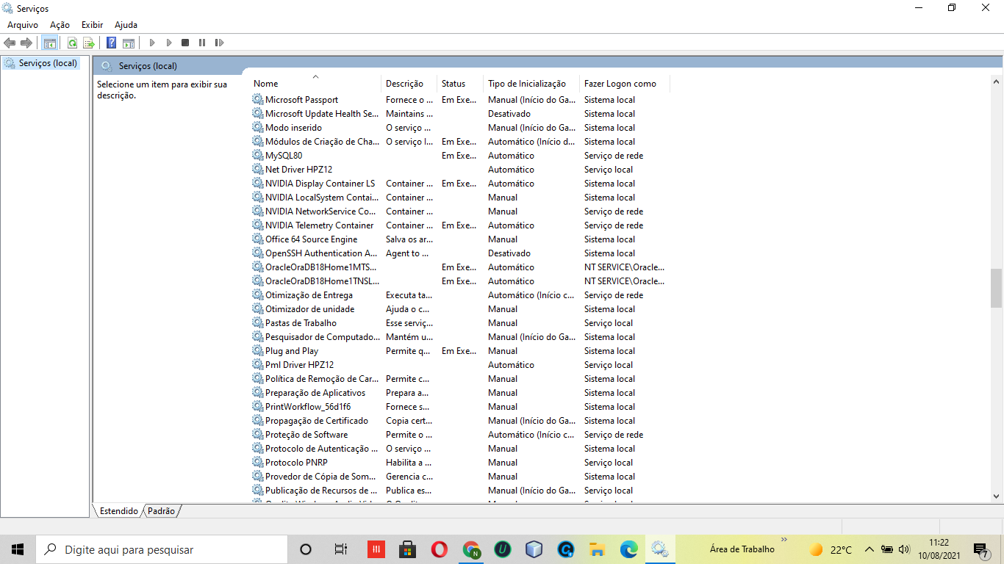Open the Ação menu
1004x564 pixels.
tap(60, 25)
